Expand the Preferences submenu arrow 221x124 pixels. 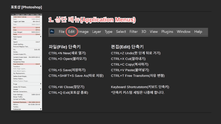point(41,109)
